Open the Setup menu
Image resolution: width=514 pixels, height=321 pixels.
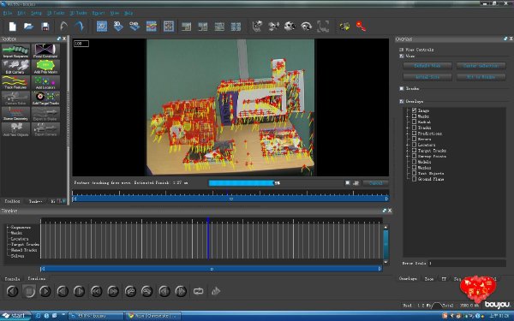(x=36, y=13)
